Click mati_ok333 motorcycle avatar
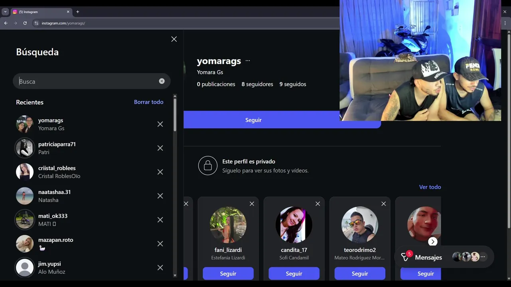Viewport: 511px width, 287px height. 25,220
